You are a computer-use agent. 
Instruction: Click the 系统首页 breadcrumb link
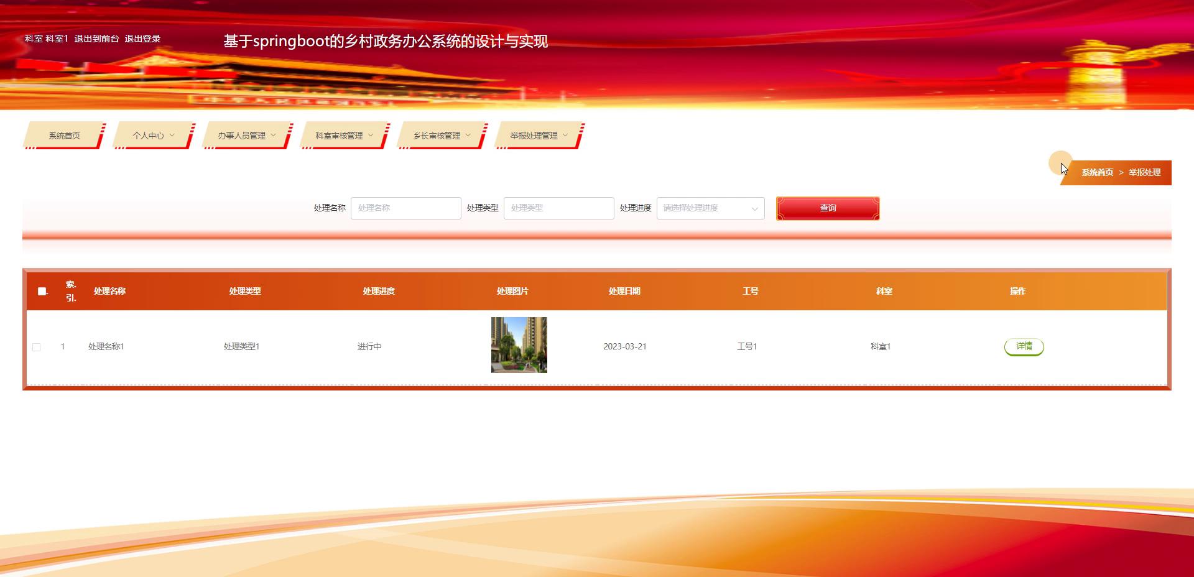[1097, 172]
